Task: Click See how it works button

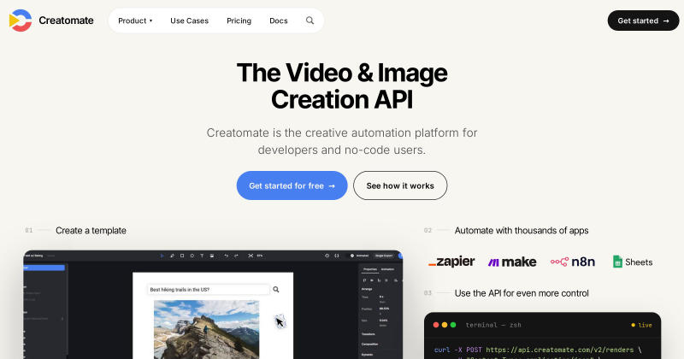Action: [400, 185]
